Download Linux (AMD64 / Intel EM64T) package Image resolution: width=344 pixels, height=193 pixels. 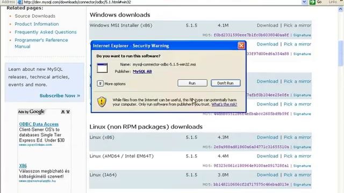268,156
